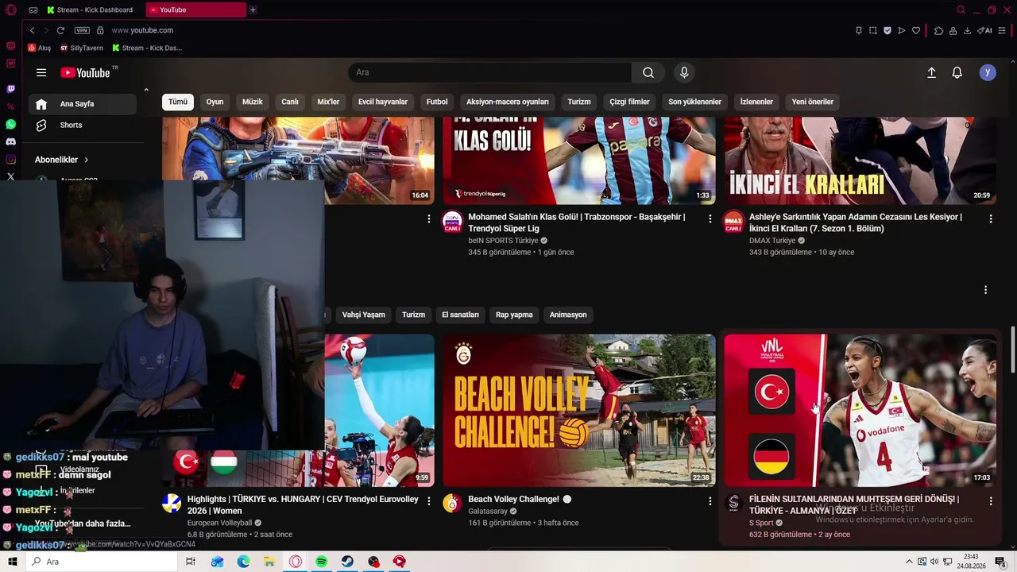Open the shelf's three-dot options menu
The width and height of the screenshot is (1017, 572).
pos(985,290)
